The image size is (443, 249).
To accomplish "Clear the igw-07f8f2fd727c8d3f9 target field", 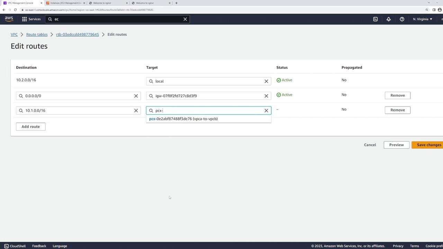I will coord(266,96).
